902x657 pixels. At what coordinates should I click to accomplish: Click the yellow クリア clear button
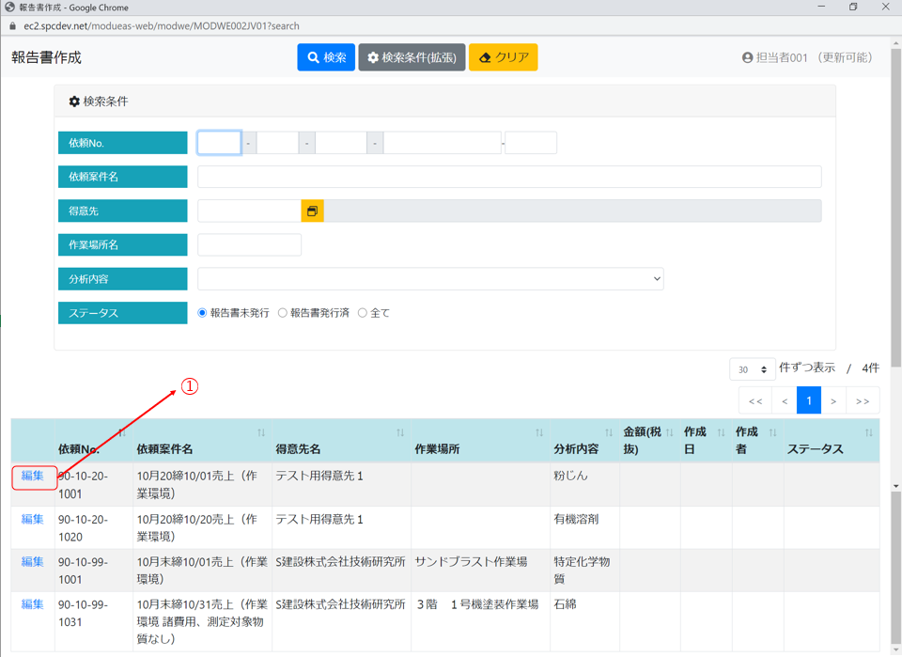[504, 57]
